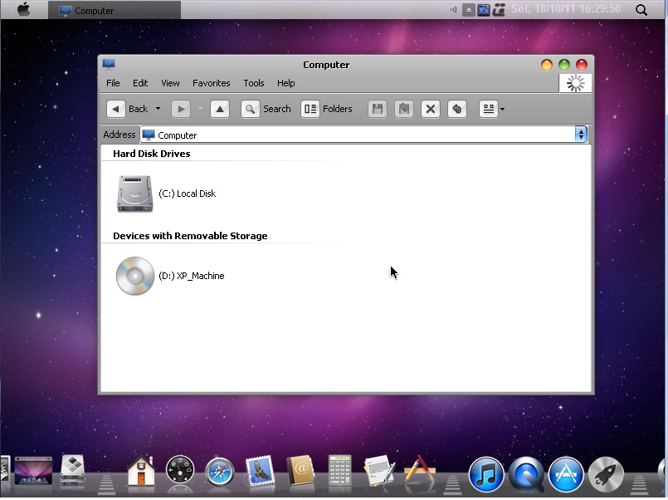Launch QuickTime Player dock icon
The height and width of the screenshot is (500, 668).
tap(527, 474)
